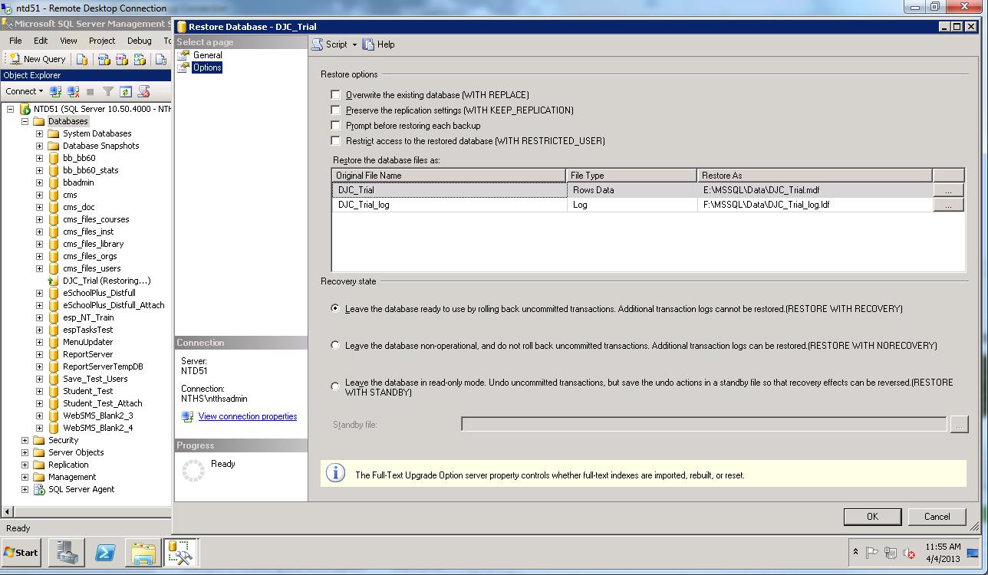Image resolution: width=988 pixels, height=575 pixels.
Task: Click the E:\MSSQL\Data\DJC_Trial.mdf cell
Action: (815, 190)
